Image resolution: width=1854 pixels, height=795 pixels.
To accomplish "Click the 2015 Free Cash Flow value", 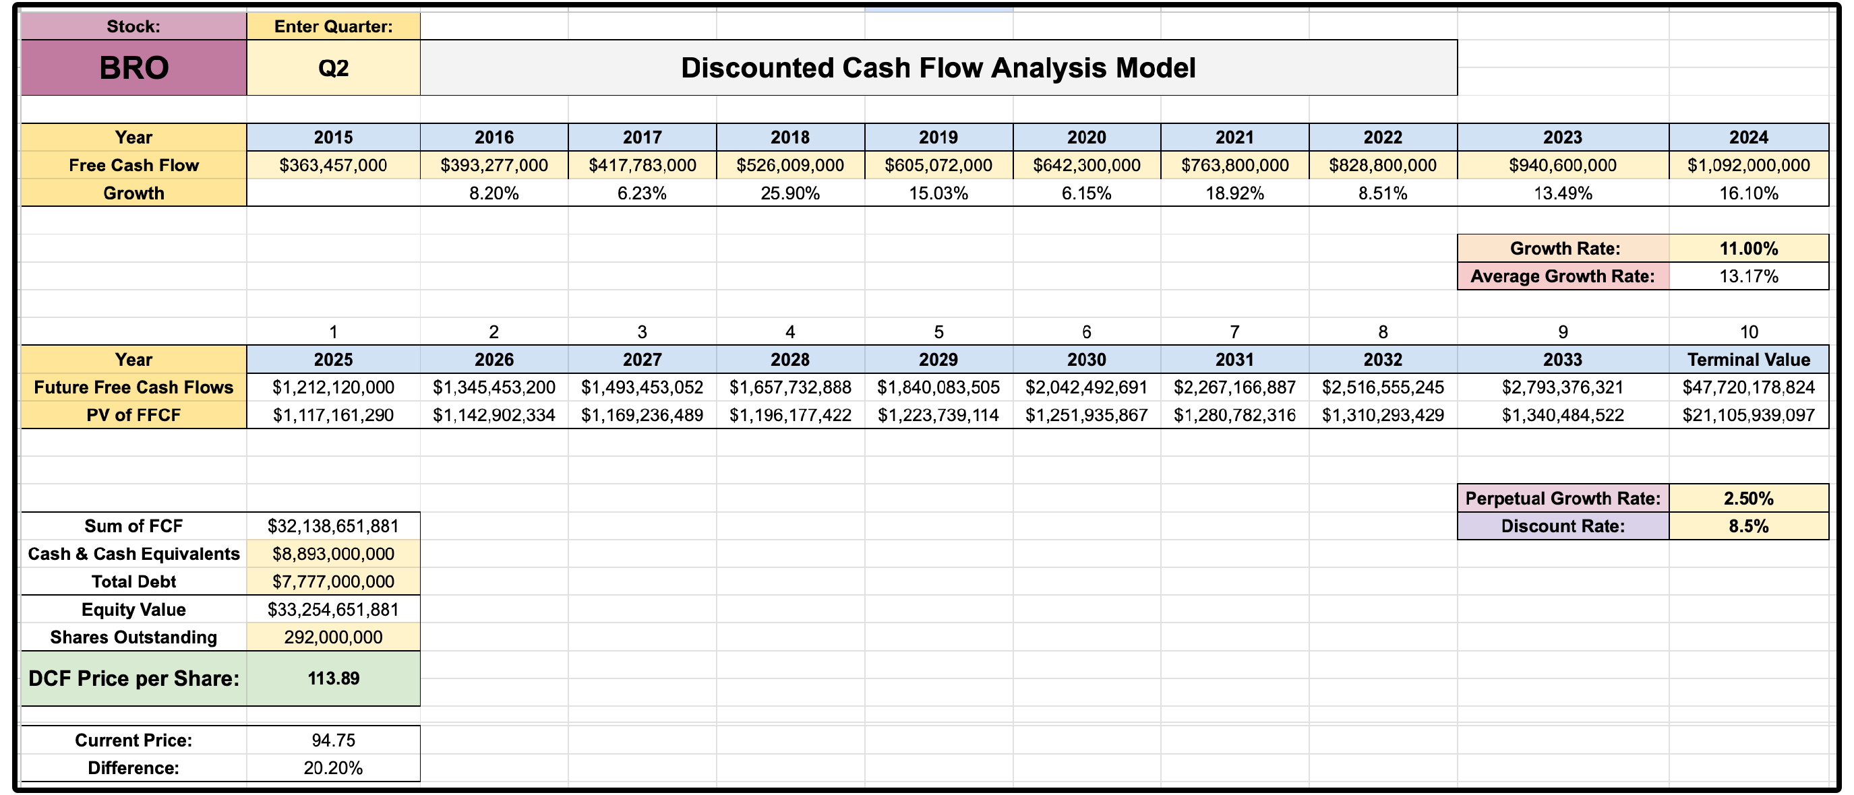I will (x=333, y=165).
